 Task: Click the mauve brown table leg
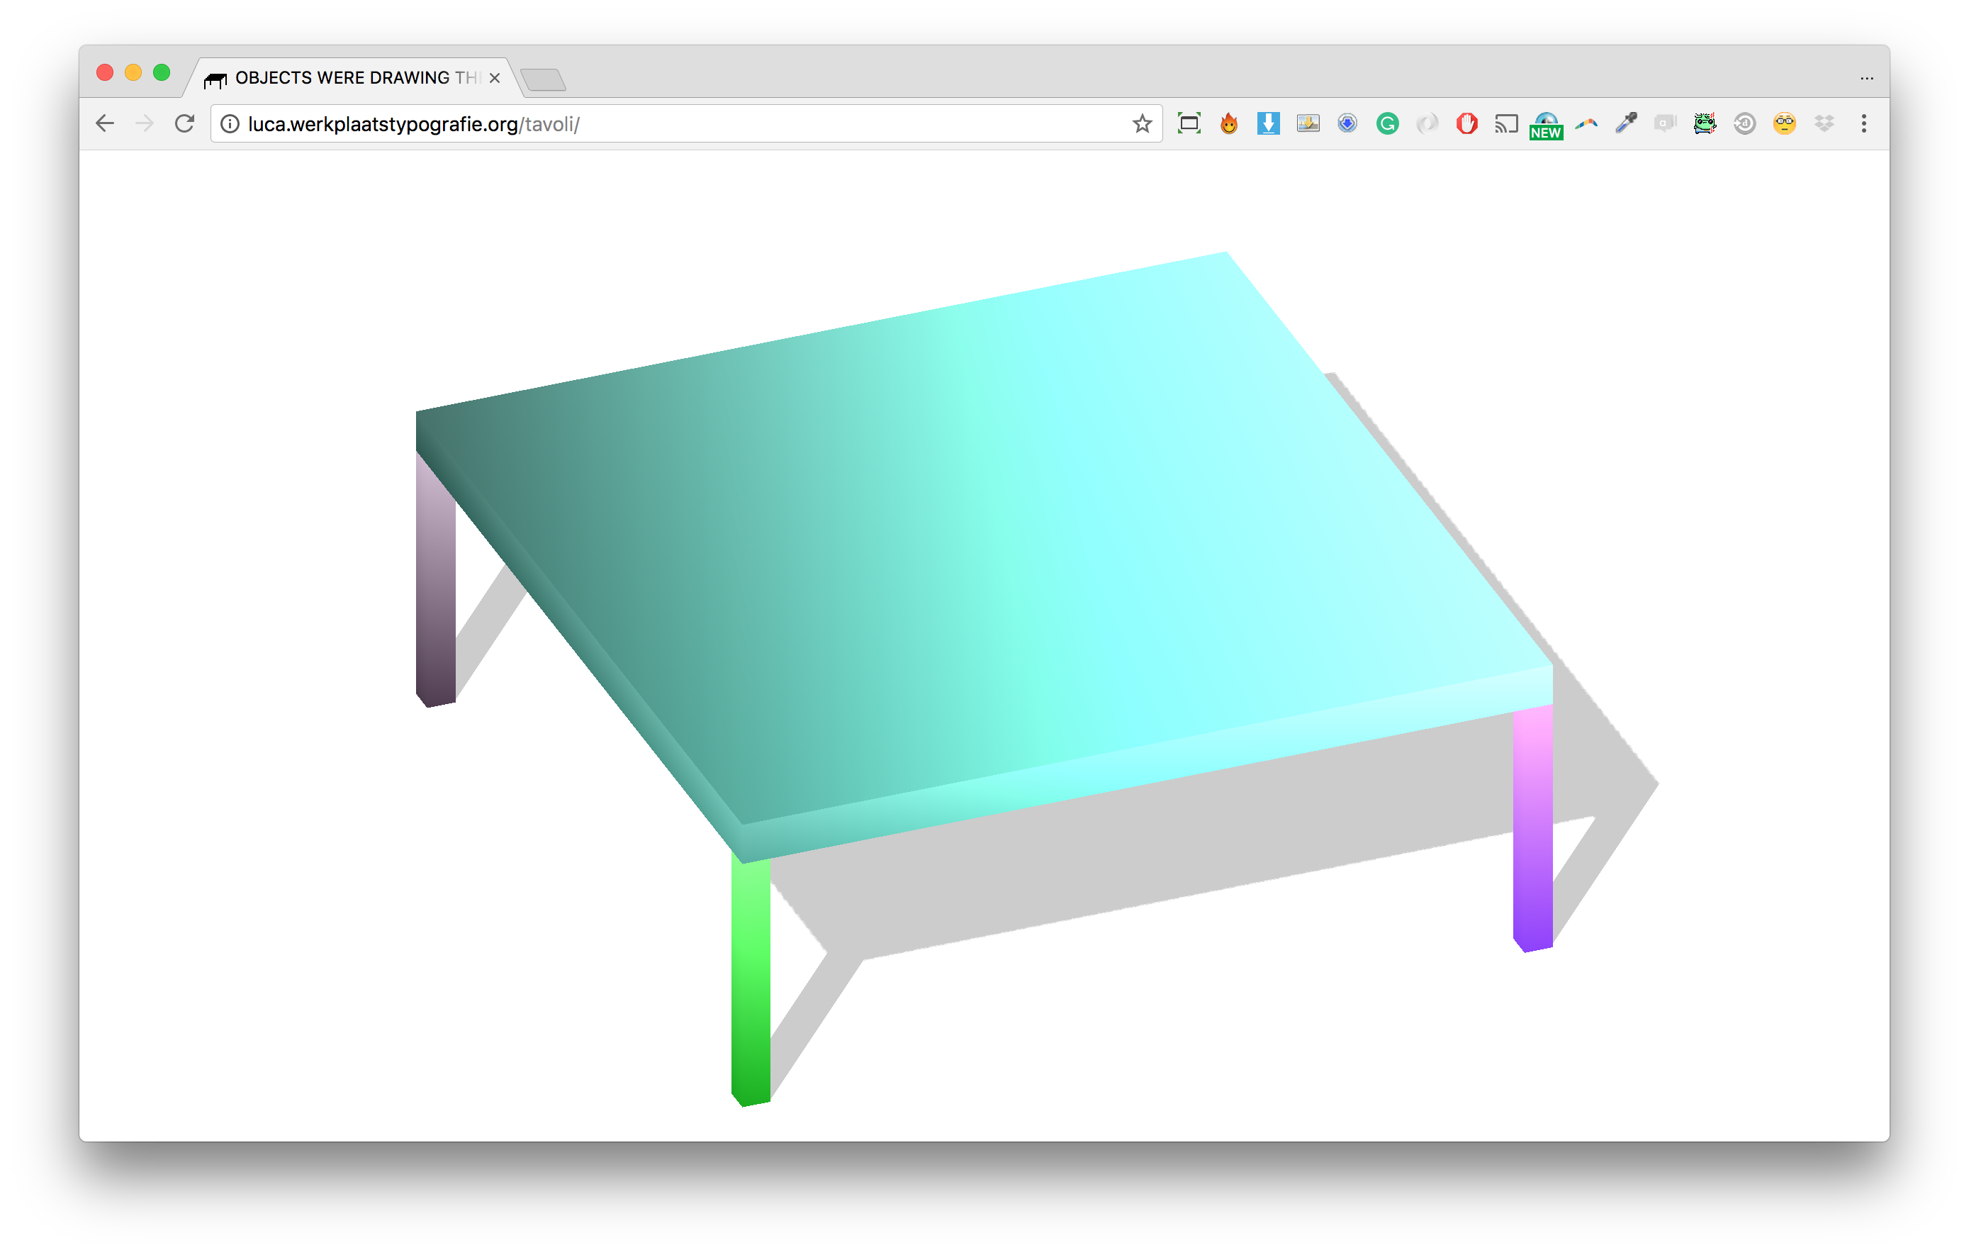[x=436, y=581]
